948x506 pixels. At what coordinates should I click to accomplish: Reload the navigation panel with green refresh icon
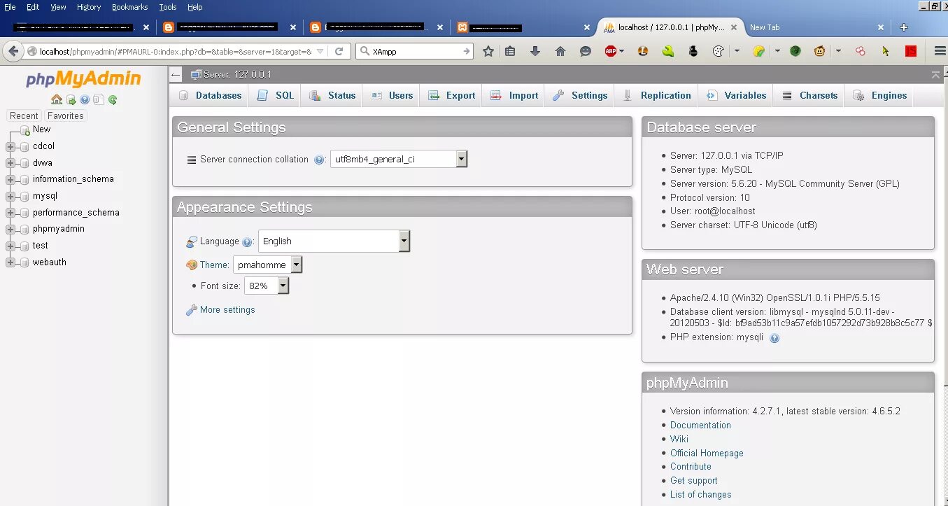(113, 100)
